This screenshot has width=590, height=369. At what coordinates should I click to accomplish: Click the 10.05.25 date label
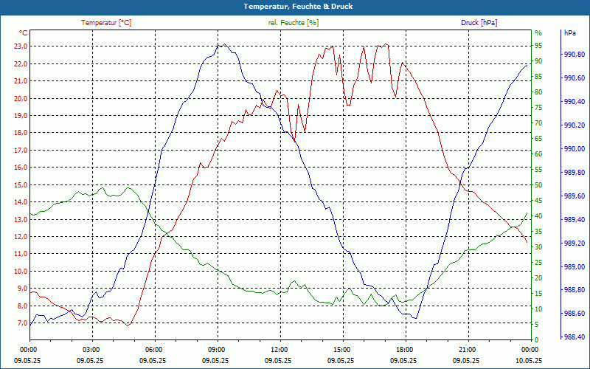coord(529,361)
